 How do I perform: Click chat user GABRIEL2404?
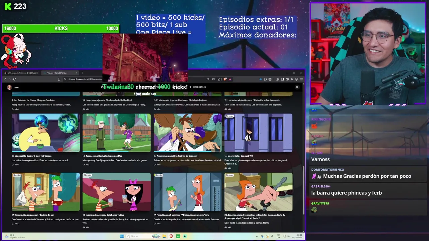(x=321, y=186)
